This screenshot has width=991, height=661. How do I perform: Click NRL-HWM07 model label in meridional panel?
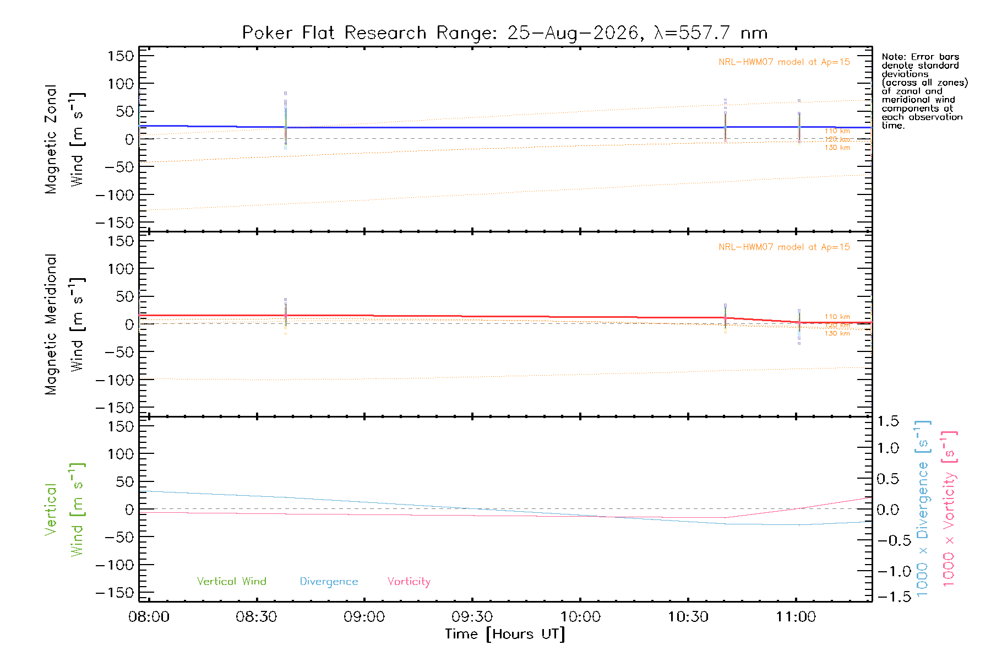point(784,247)
